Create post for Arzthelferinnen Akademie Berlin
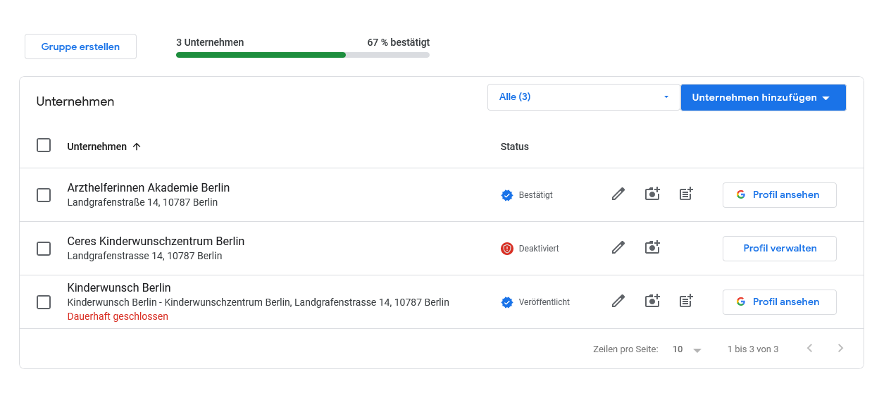 pos(686,194)
